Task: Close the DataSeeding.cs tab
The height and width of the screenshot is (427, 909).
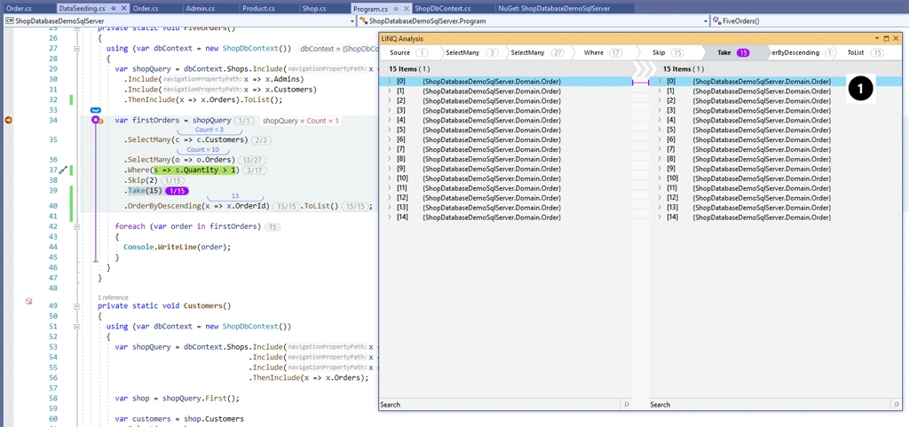Action: (123, 9)
